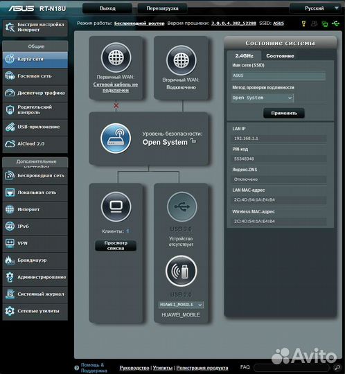Click the Перезагрузка reboot button
Viewport: 345px width, 374px height.
162,8
